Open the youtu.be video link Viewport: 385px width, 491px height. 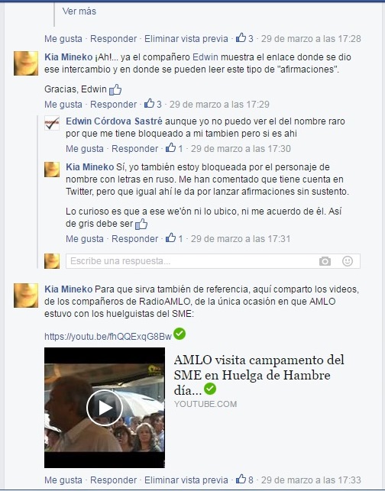108,336
